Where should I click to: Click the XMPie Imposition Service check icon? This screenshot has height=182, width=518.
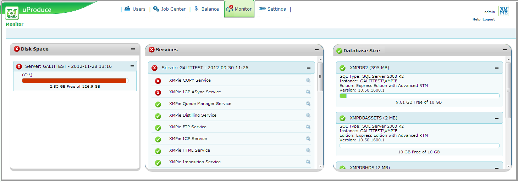click(158, 163)
